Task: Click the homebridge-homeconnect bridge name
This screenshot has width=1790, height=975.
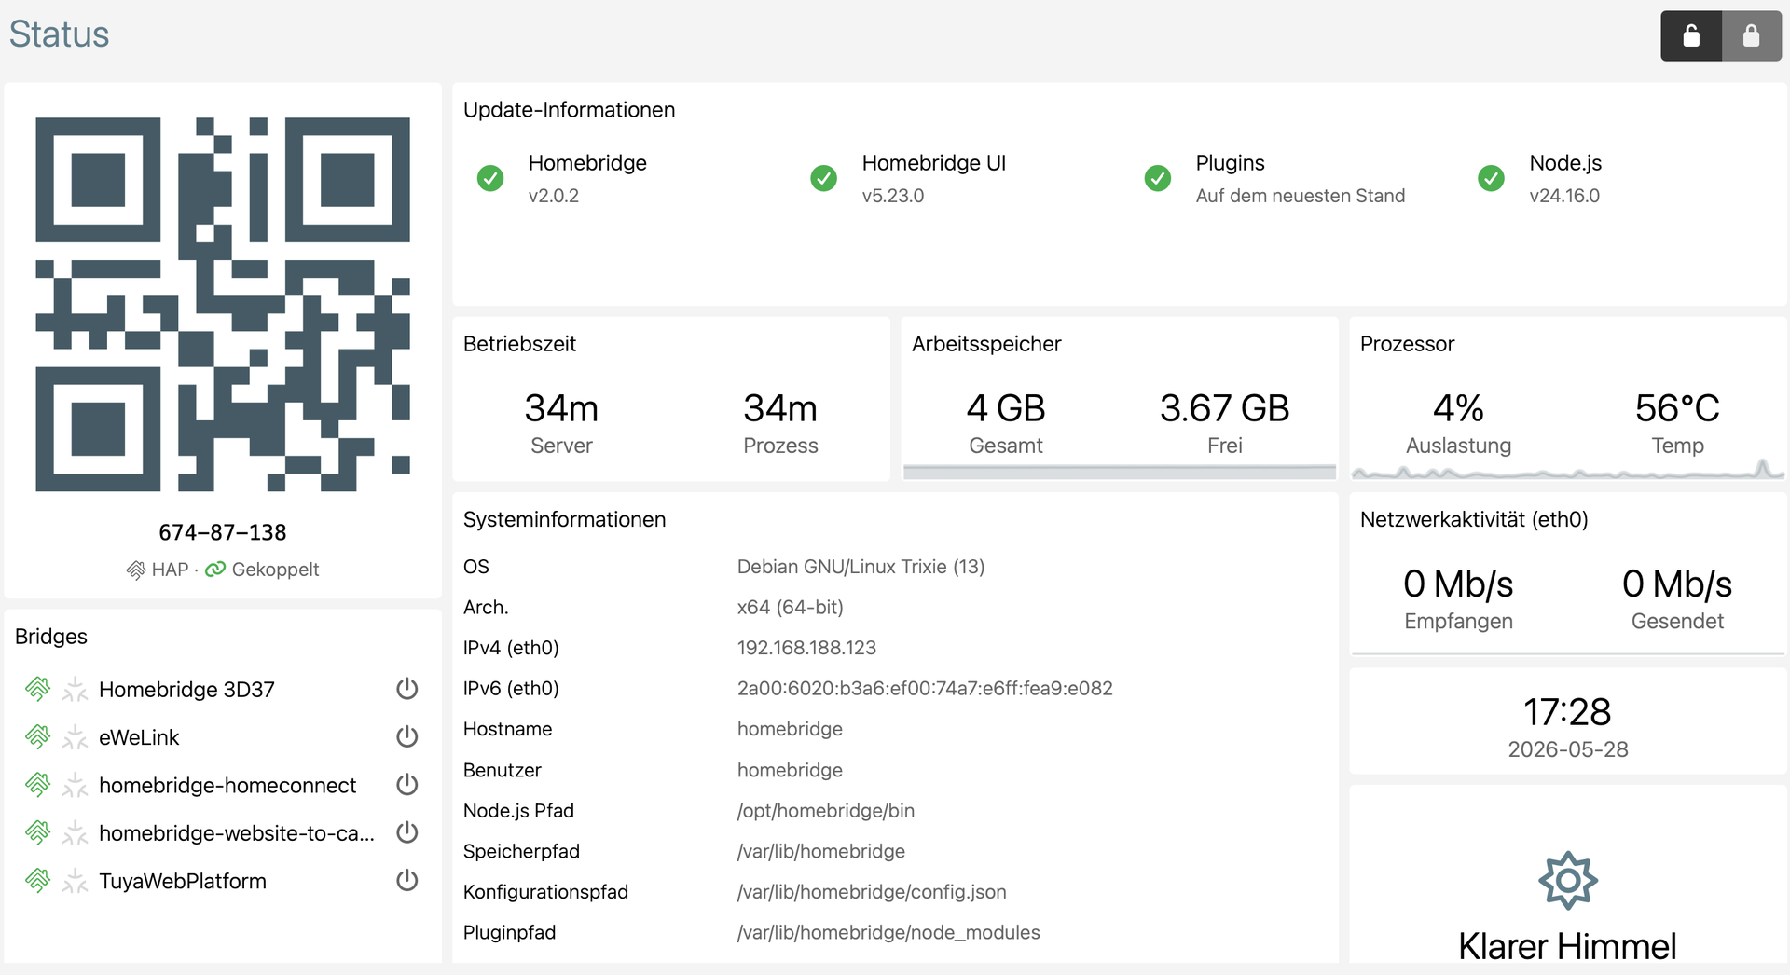Action: [x=227, y=786]
